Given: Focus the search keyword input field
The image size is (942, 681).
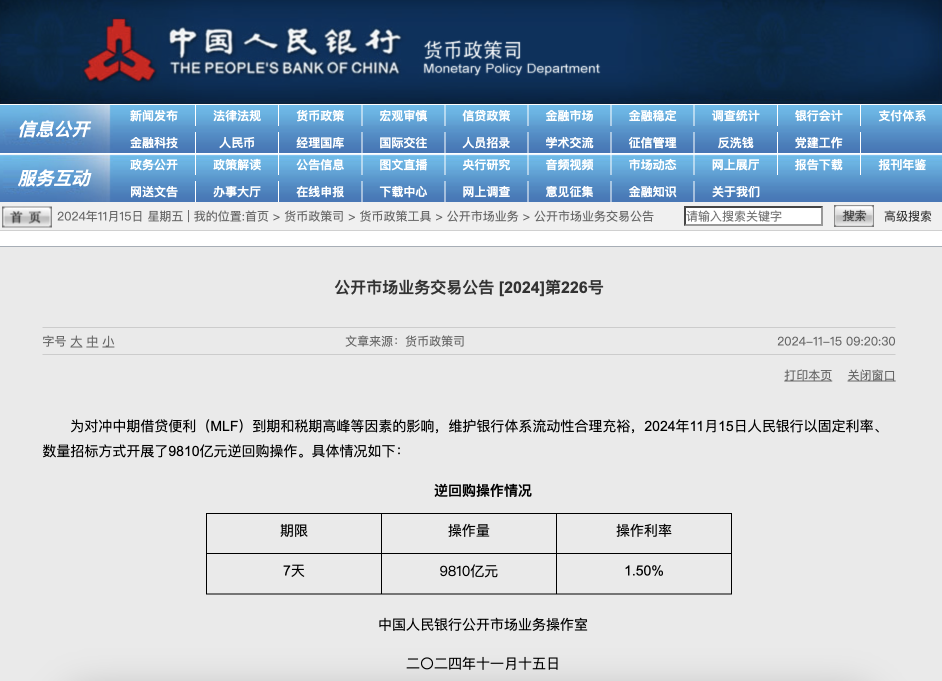Looking at the screenshot, I should pyautogui.click(x=753, y=216).
